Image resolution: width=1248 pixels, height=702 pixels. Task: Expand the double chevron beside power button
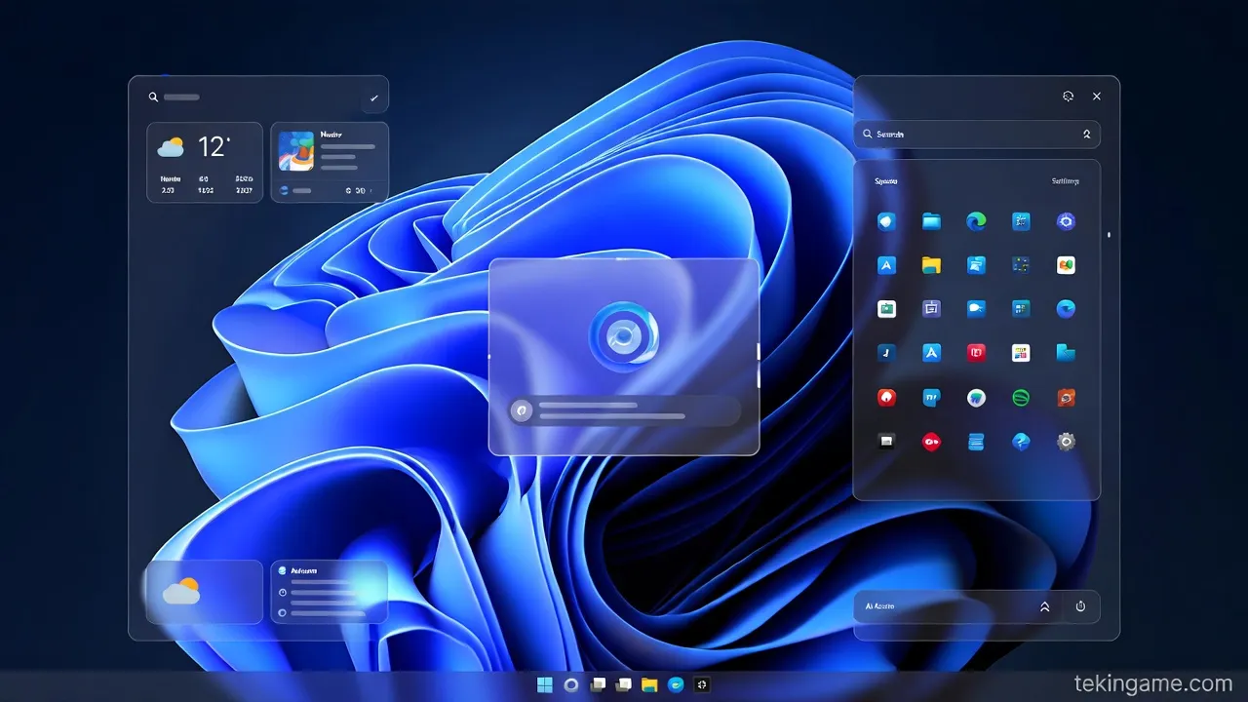(x=1044, y=606)
